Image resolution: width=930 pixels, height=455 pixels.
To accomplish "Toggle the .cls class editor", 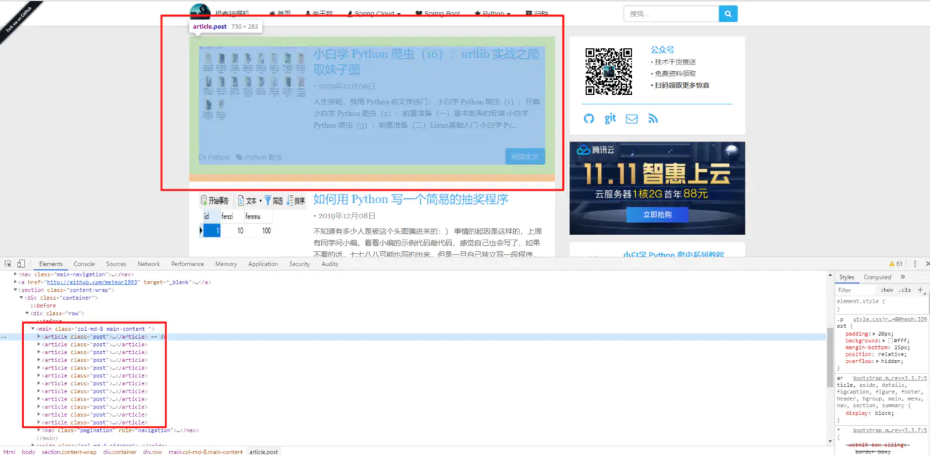I will [x=905, y=290].
